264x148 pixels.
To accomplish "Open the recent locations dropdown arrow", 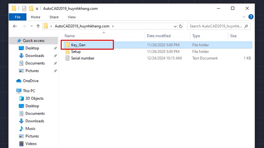I will pyautogui.click(x=31, y=26).
